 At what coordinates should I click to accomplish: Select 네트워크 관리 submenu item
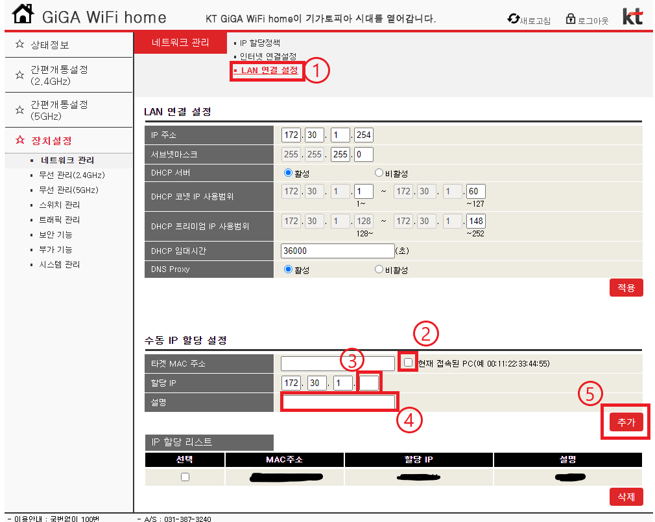pos(67,160)
